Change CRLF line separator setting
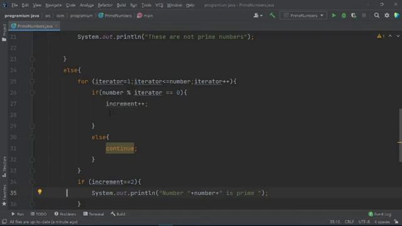Viewport: 402px width, 226px height. click(x=349, y=222)
